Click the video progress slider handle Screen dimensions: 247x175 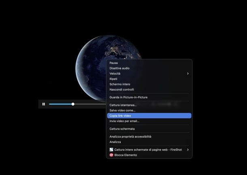[x=73, y=104]
